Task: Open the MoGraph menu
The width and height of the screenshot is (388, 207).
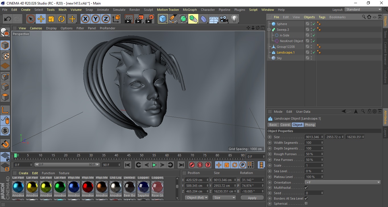Action: pyautogui.click(x=190, y=10)
